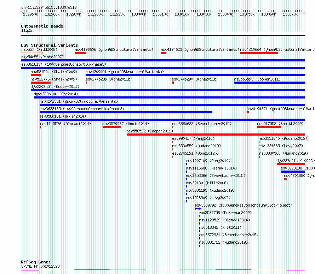Viewport: 315px width, 274px height.
Task: Click dgv1300n100 (Coe2014) label
Action: coord(56,94)
